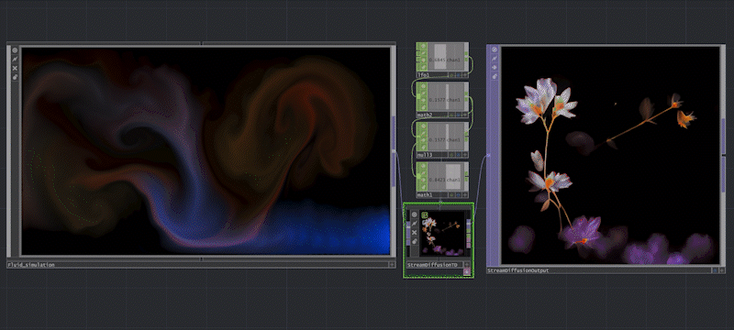Toggle clone immune flag on Fluid_simulation
The width and height of the screenshot is (734, 330).
tap(15, 59)
